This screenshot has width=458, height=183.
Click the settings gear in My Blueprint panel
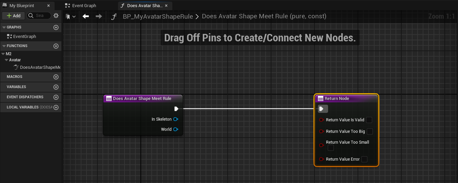(x=56, y=16)
